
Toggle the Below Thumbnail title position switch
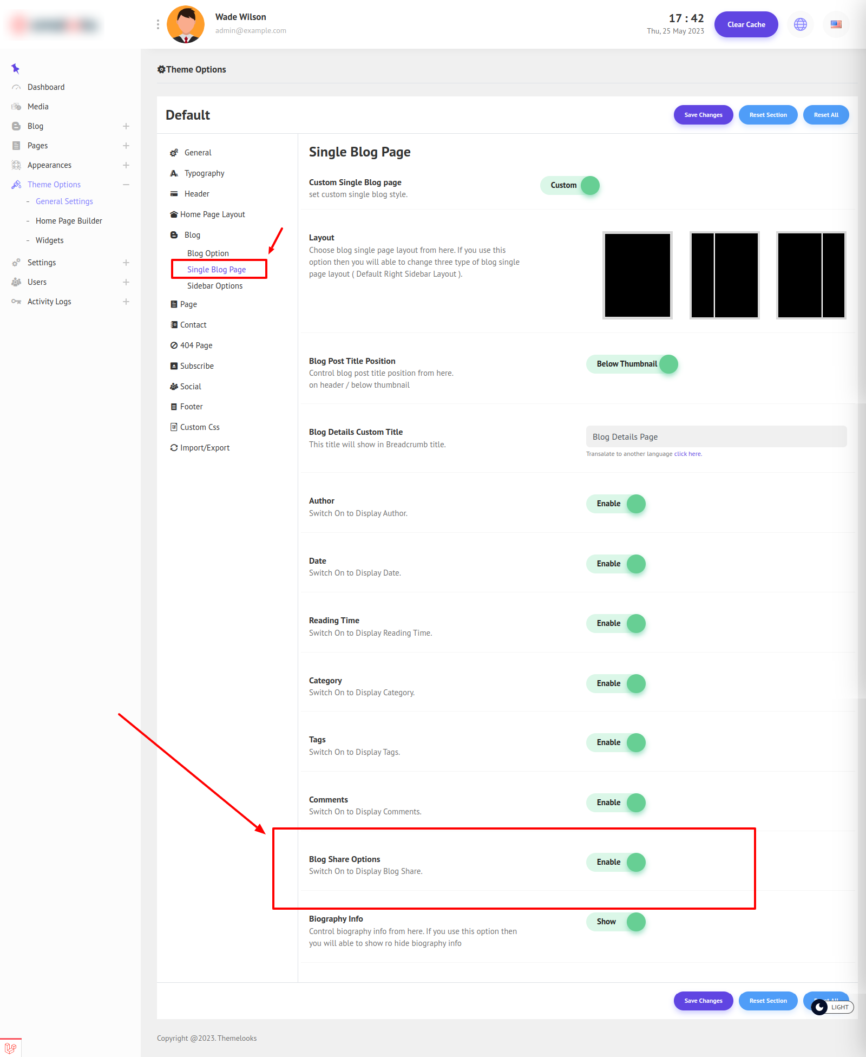[x=632, y=364]
